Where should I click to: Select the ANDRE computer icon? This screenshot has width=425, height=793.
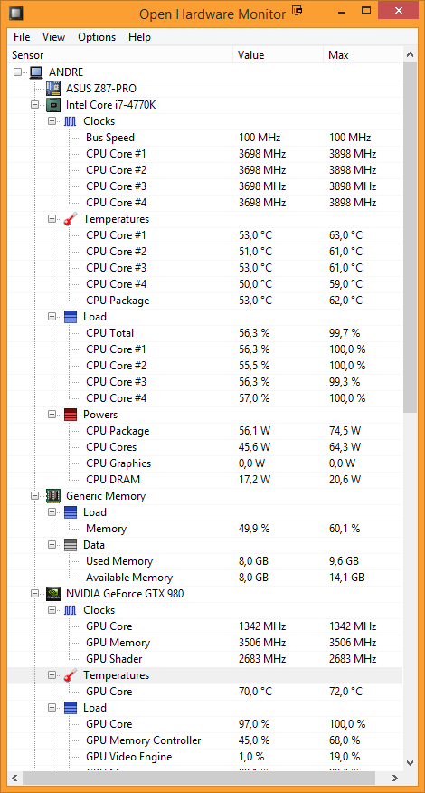click(36, 72)
